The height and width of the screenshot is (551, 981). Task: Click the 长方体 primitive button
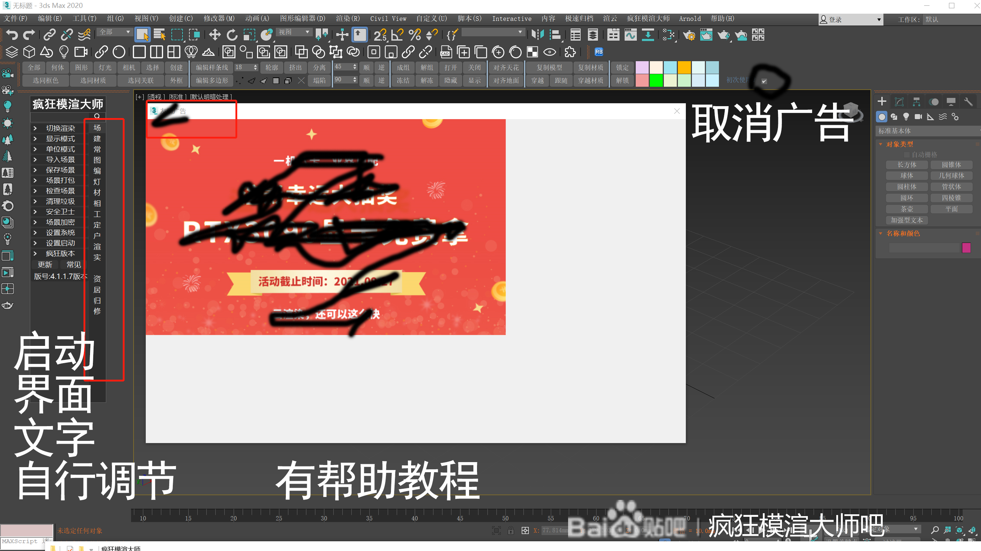(x=907, y=165)
